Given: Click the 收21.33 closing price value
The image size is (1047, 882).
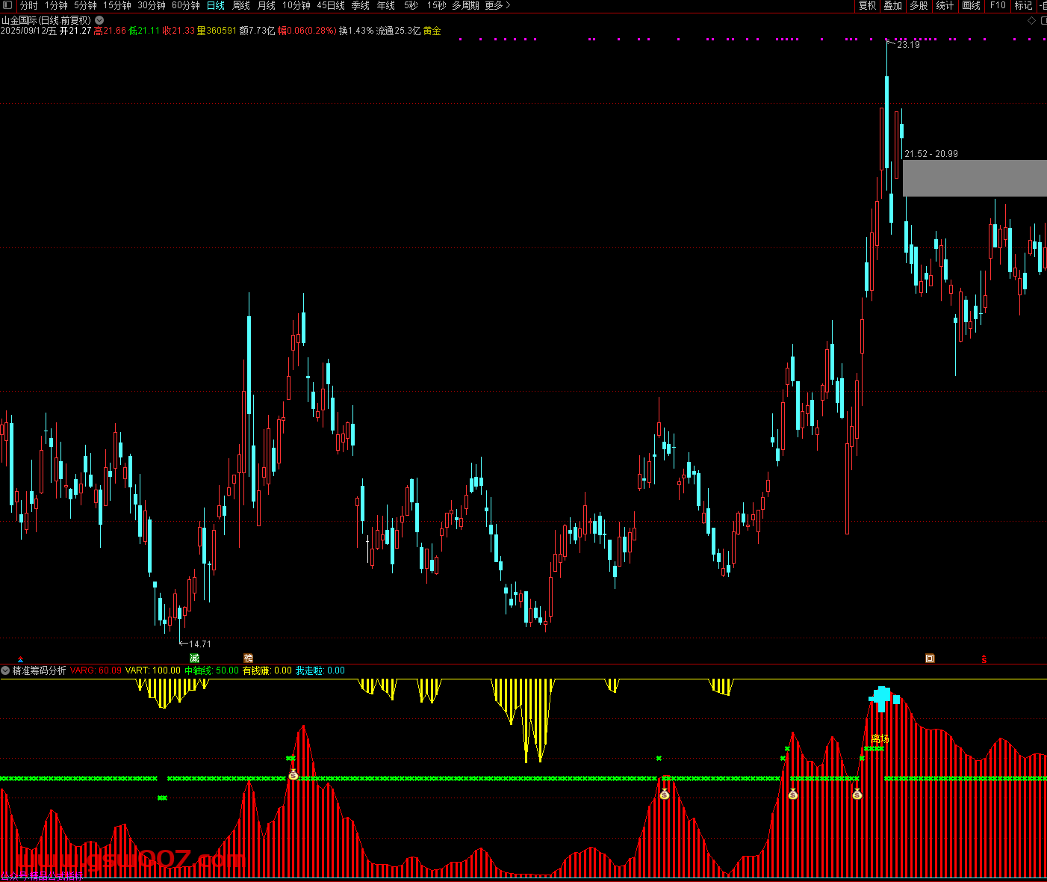Looking at the screenshot, I should click(178, 31).
